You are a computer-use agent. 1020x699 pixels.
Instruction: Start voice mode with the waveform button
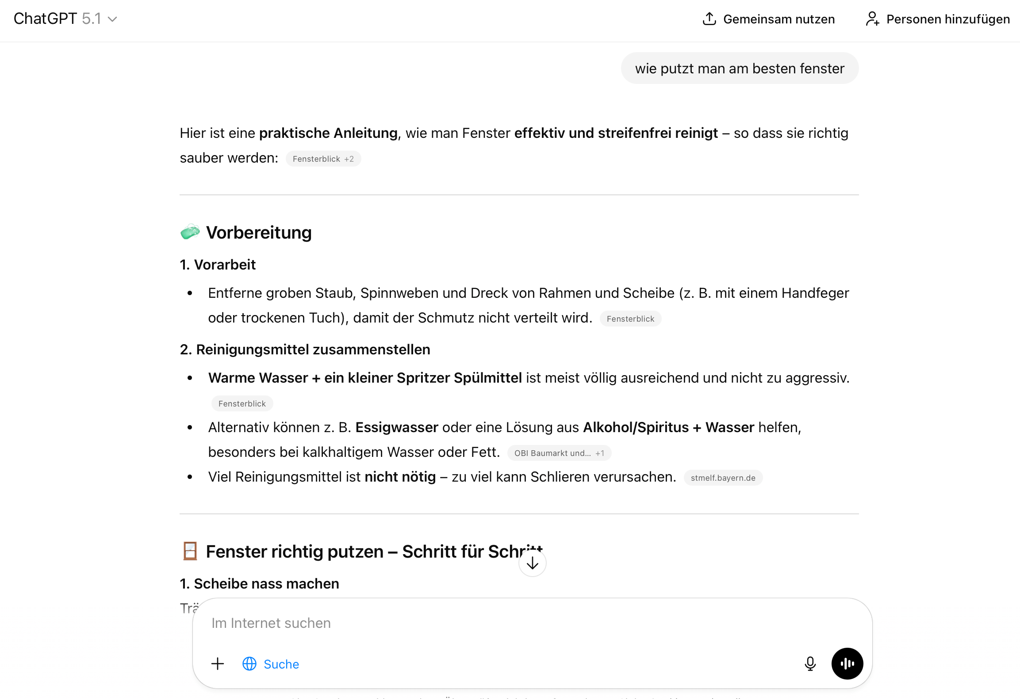pyautogui.click(x=847, y=664)
